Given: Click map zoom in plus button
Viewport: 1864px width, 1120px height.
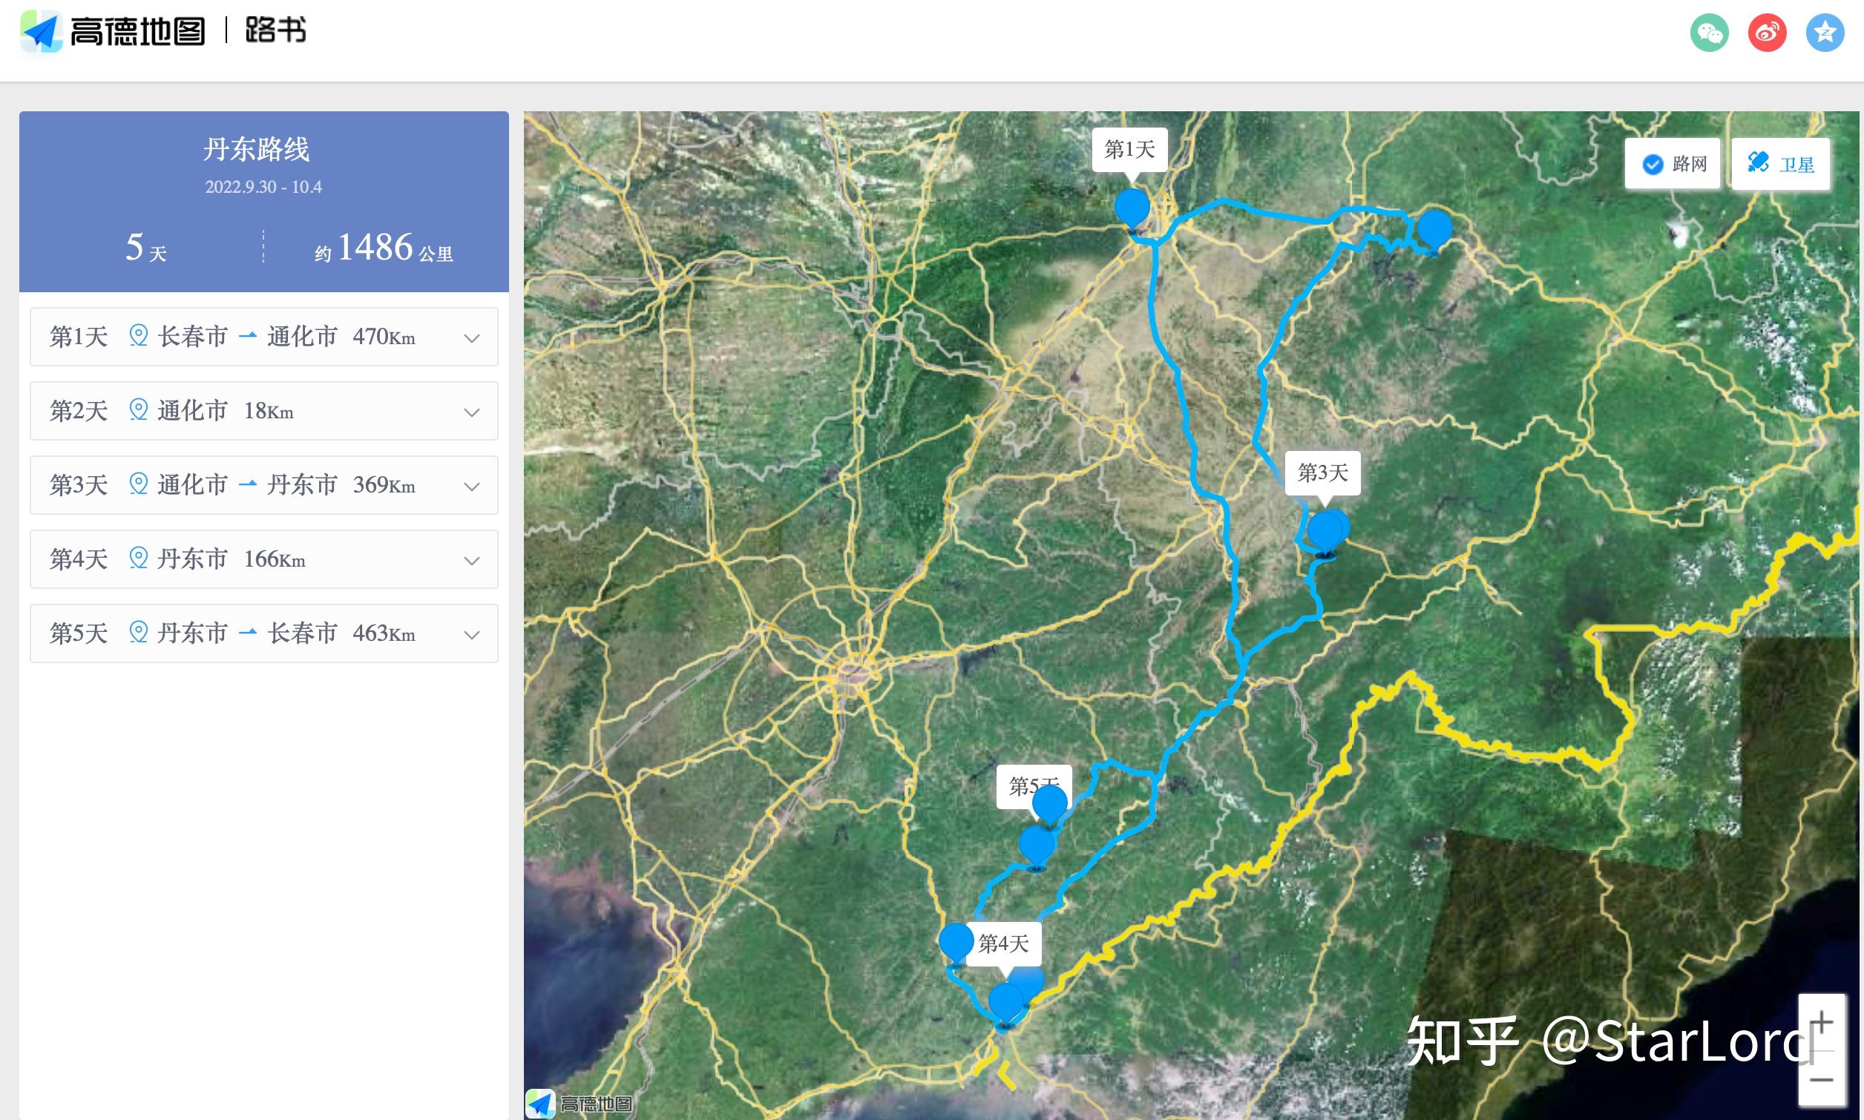Looking at the screenshot, I should click(1822, 1024).
